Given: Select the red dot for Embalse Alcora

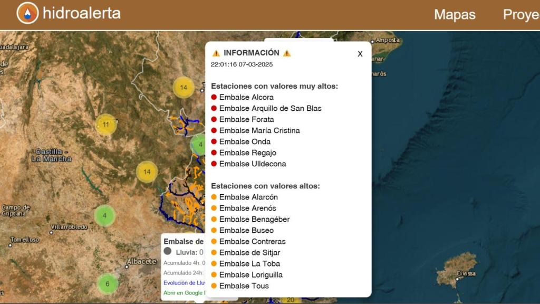Looking at the screenshot, I should (214, 97).
